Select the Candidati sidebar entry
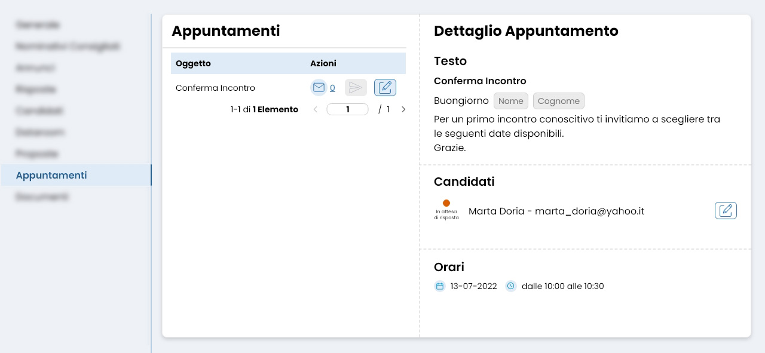The height and width of the screenshot is (353, 765). pyautogui.click(x=39, y=110)
